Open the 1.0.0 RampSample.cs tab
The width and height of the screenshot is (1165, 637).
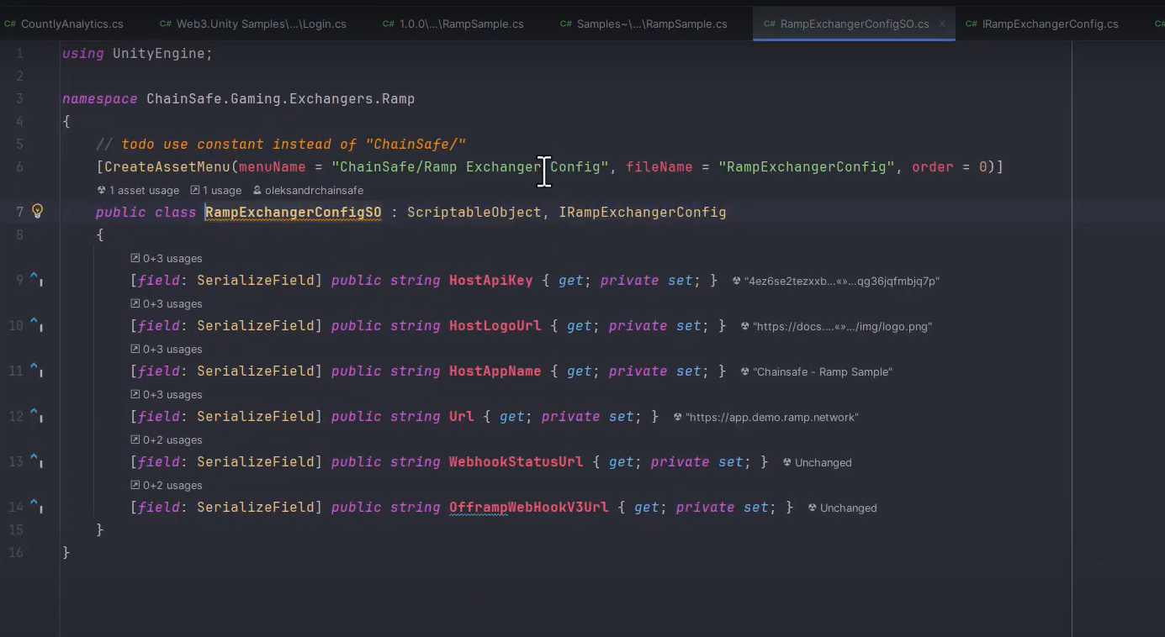pyautogui.click(x=460, y=24)
